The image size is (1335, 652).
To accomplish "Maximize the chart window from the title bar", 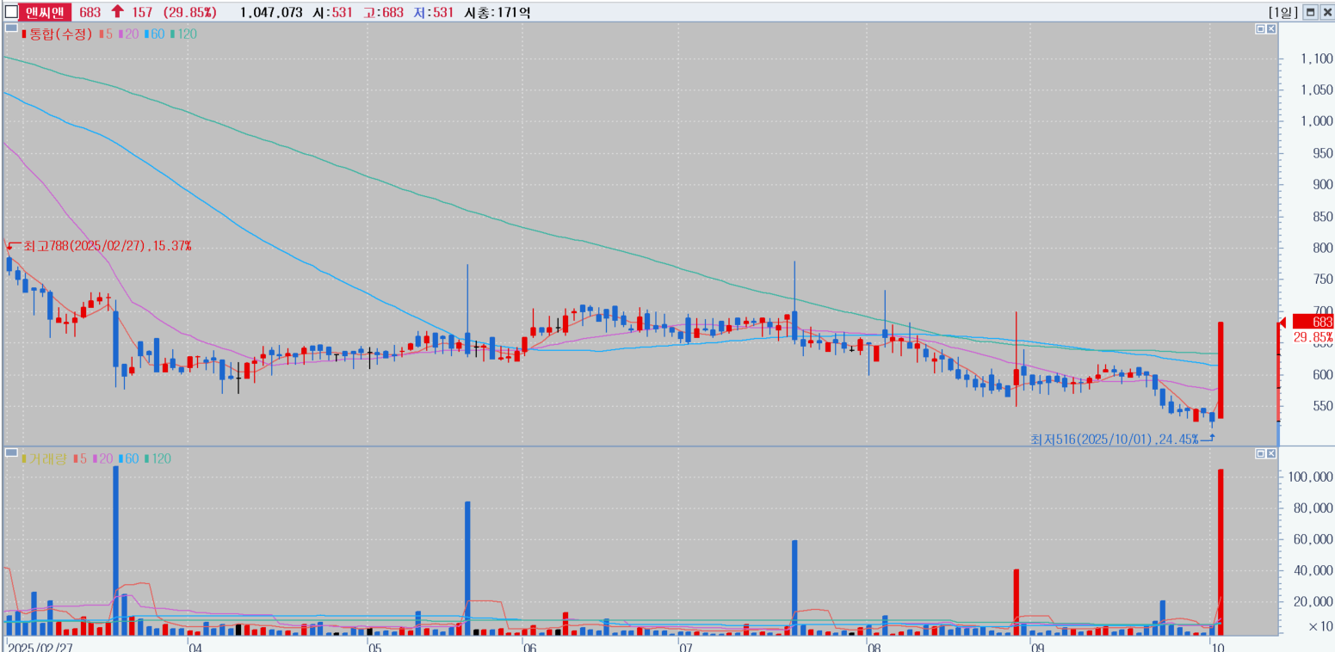I will pos(1310,12).
